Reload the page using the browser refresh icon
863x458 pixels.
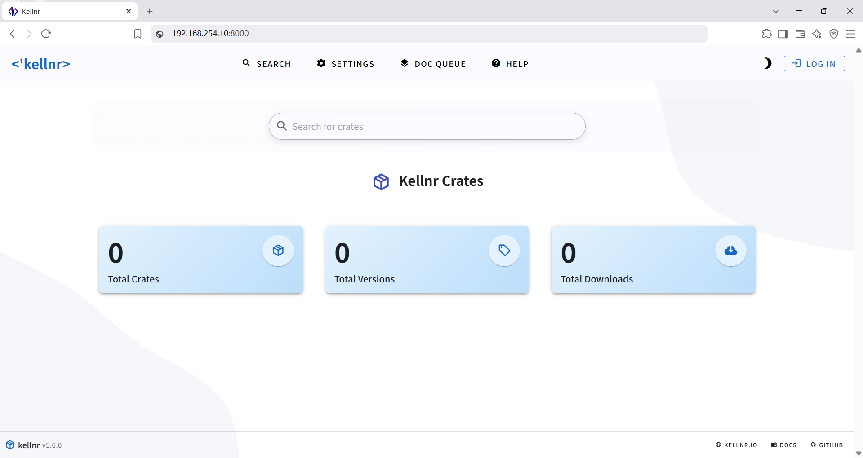[46, 34]
